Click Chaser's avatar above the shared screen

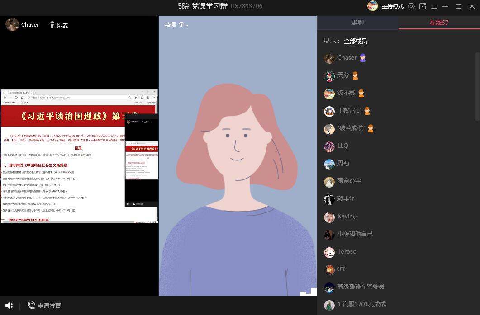(12, 24)
